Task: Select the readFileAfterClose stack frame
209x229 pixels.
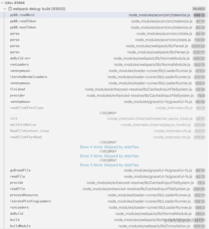Action: pos(104,108)
